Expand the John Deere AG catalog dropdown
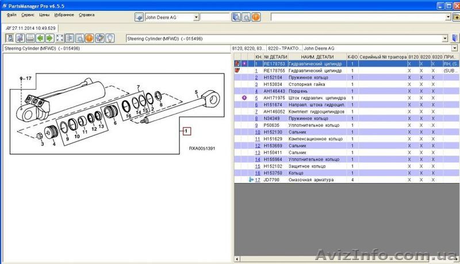 [x=196, y=17]
